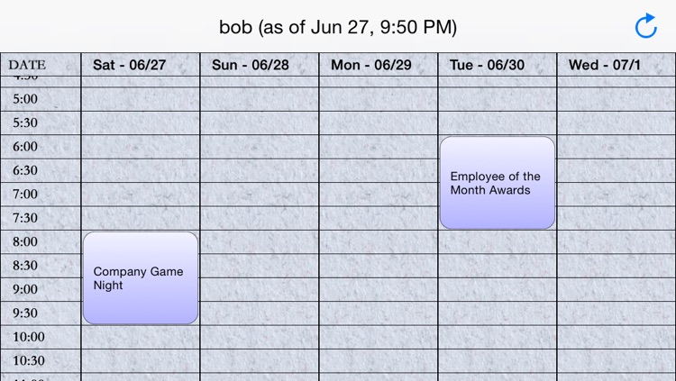Select the Sun - 06/28 column header
Screen dimensions: 676x381
point(250,65)
